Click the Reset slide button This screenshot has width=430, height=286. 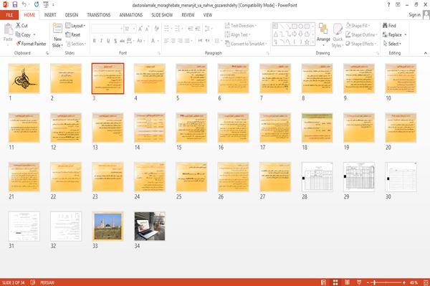[x=73, y=34]
